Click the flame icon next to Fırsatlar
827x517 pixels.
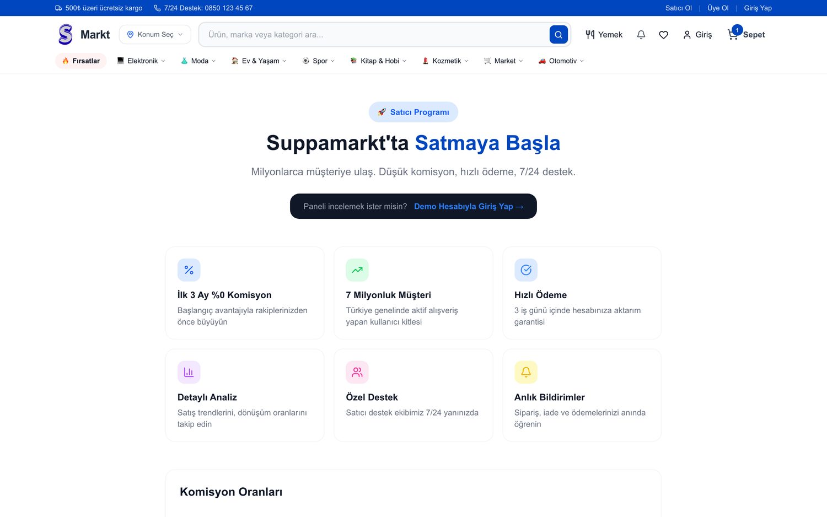click(x=66, y=61)
